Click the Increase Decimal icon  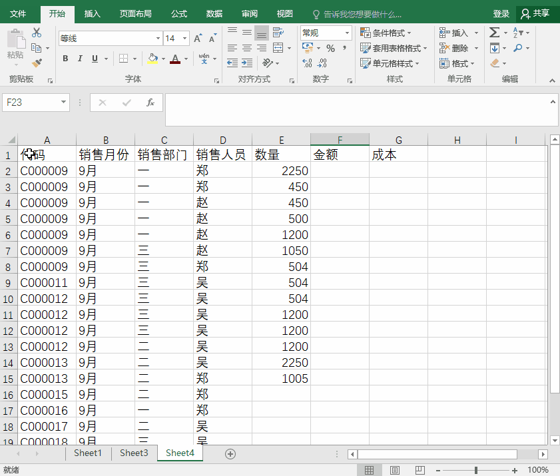click(x=307, y=62)
